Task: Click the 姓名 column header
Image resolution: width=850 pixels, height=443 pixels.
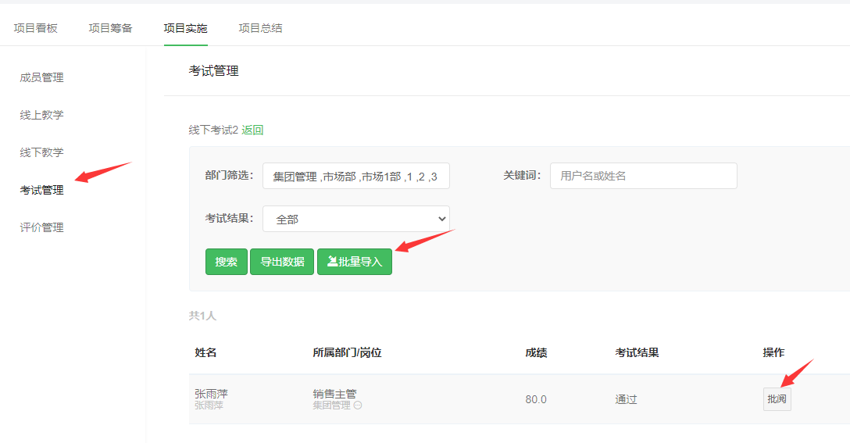Action: pyautogui.click(x=205, y=353)
